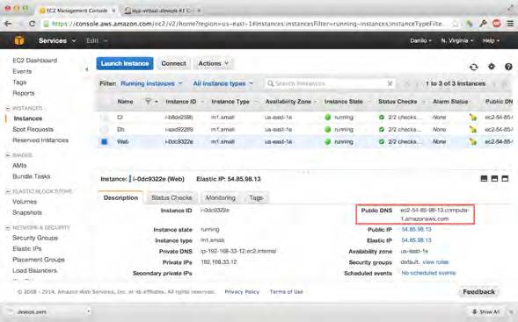Switch to the Status Checks tab

(171, 197)
